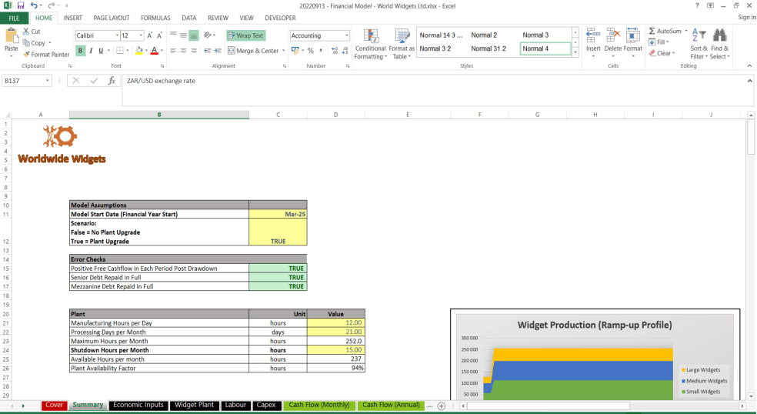757x414 pixels.
Task: Toggle center horizontal alignment
Action: point(183,50)
